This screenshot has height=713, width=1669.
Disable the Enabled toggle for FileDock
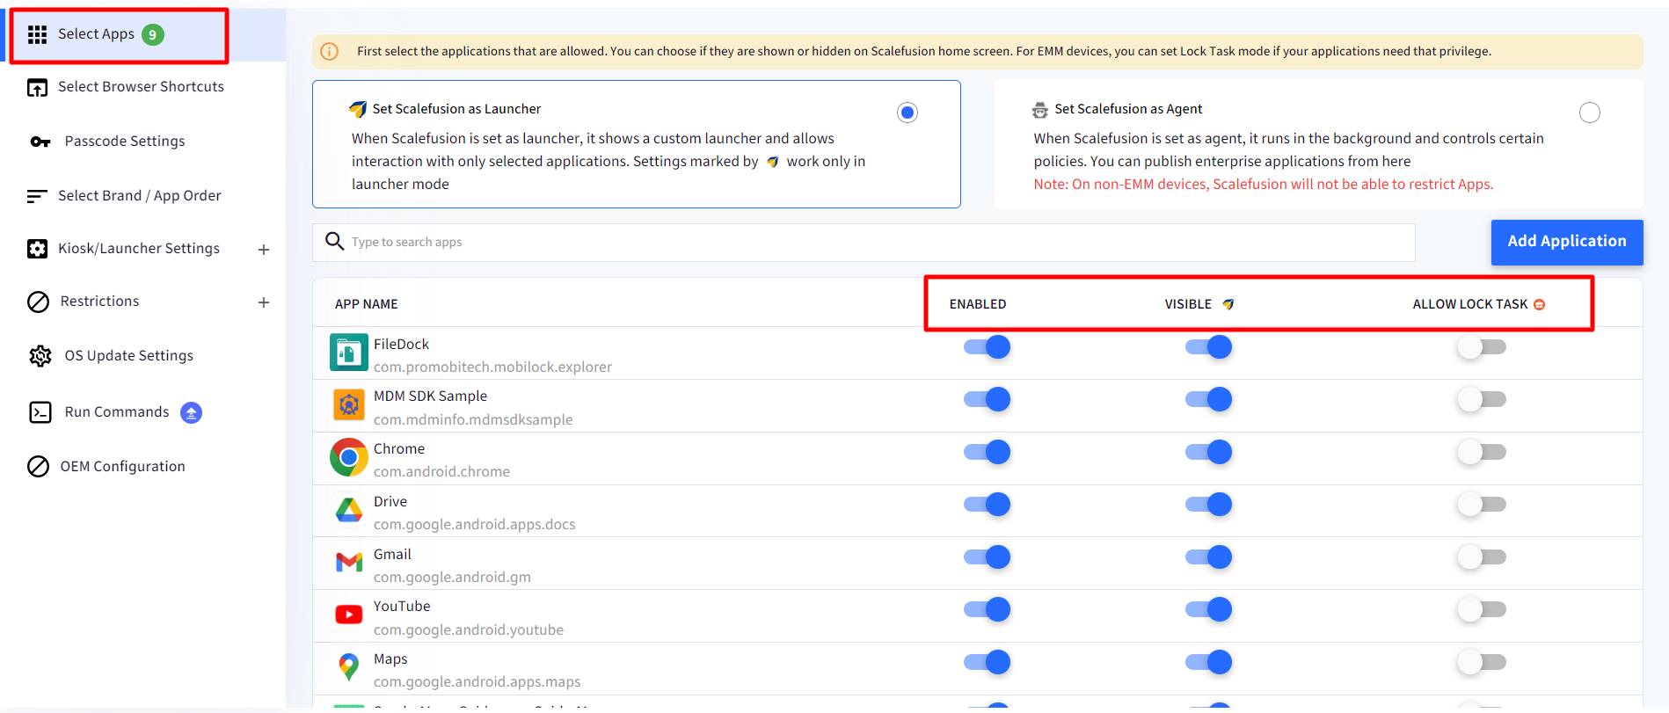[x=987, y=346]
